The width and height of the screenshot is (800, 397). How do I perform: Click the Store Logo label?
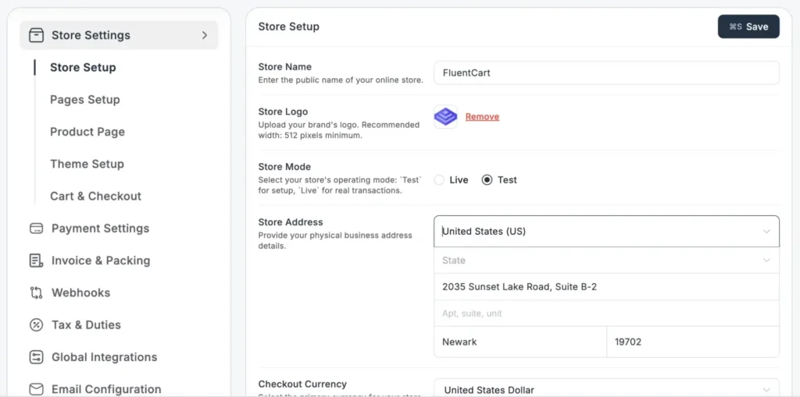[x=283, y=112]
